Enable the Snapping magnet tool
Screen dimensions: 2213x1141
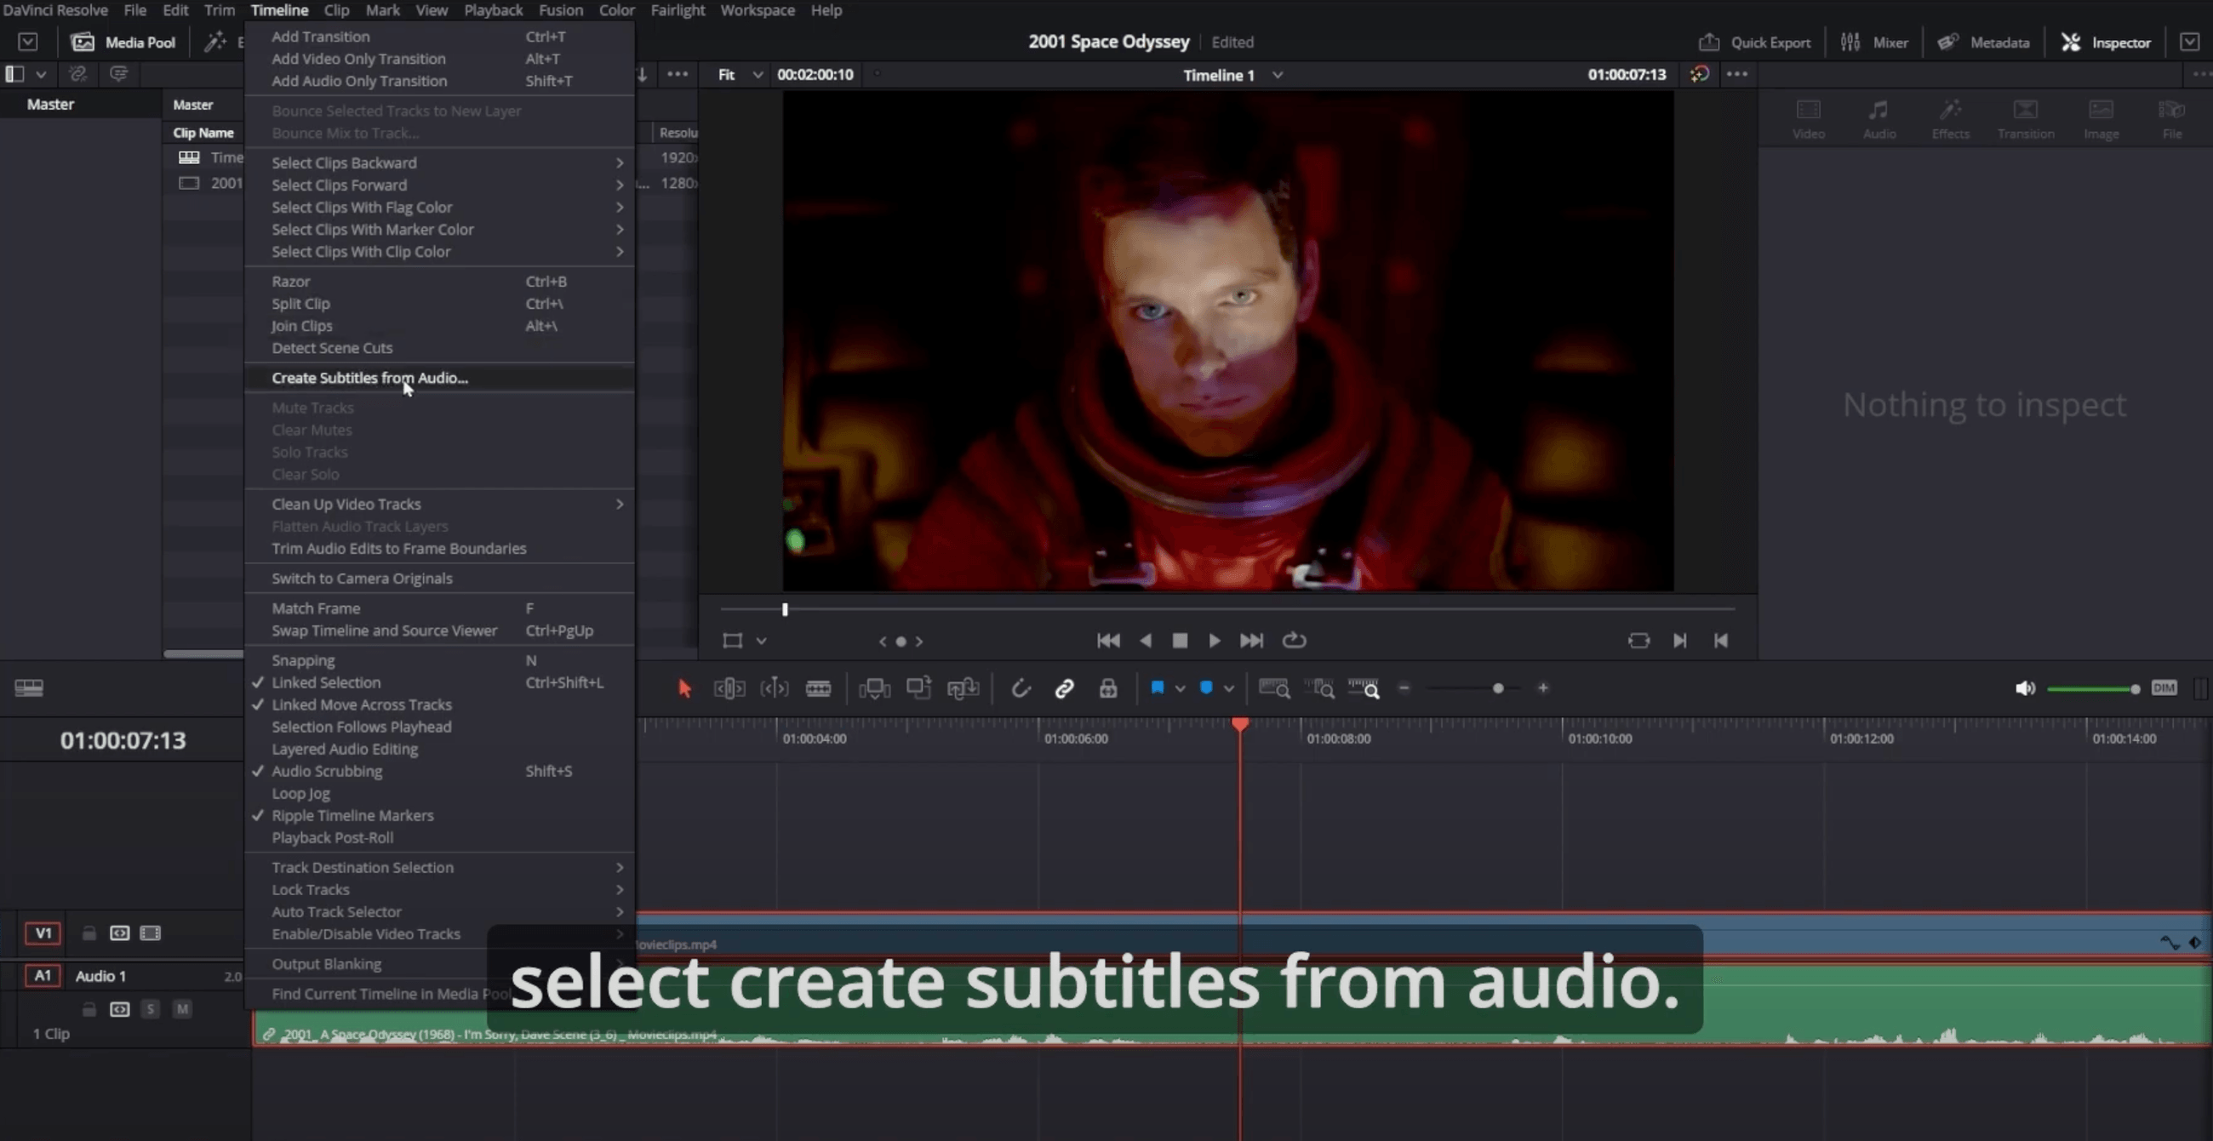(x=1022, y=687)
